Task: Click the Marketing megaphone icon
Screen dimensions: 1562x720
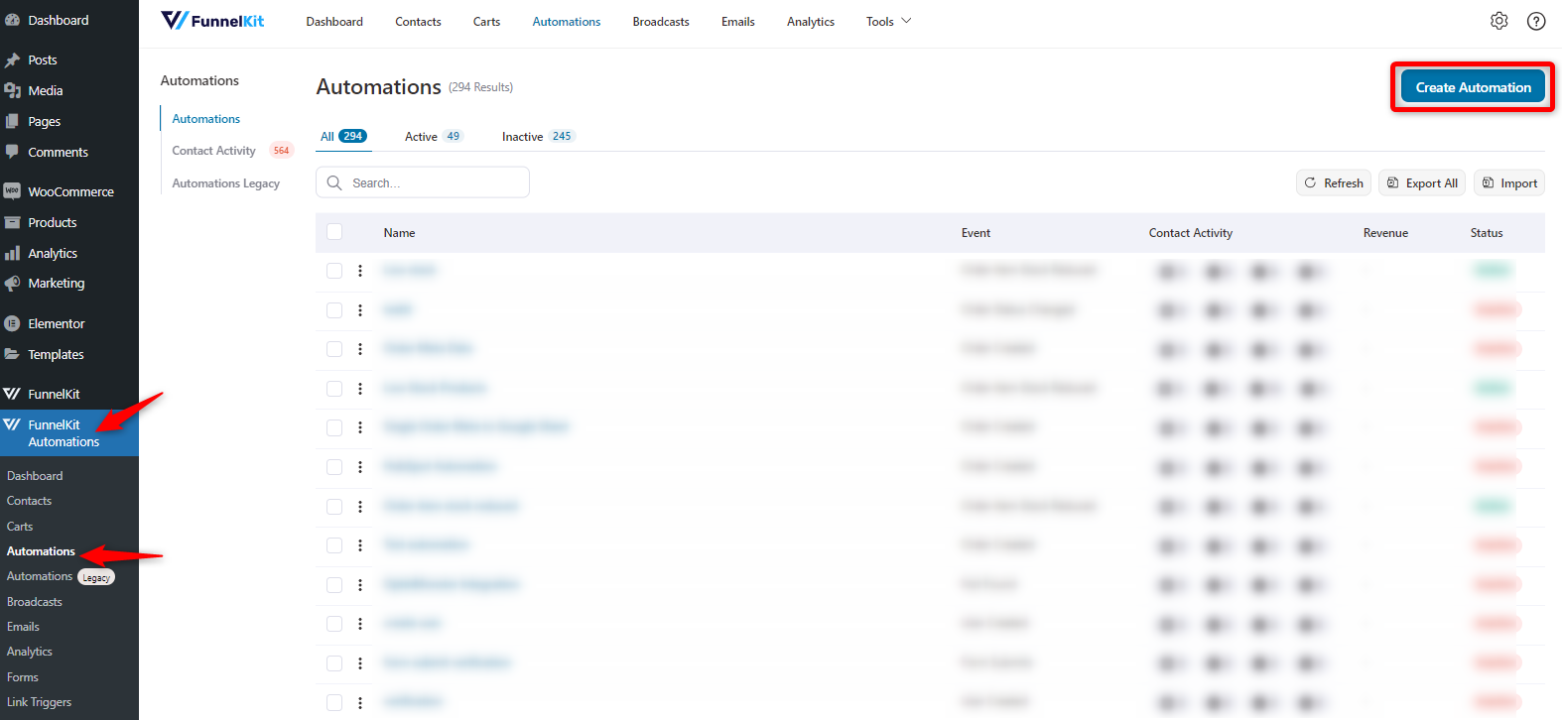Action: [12, 284]
